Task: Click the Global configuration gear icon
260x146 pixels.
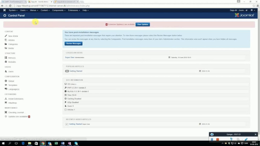Action: (6, 81)
